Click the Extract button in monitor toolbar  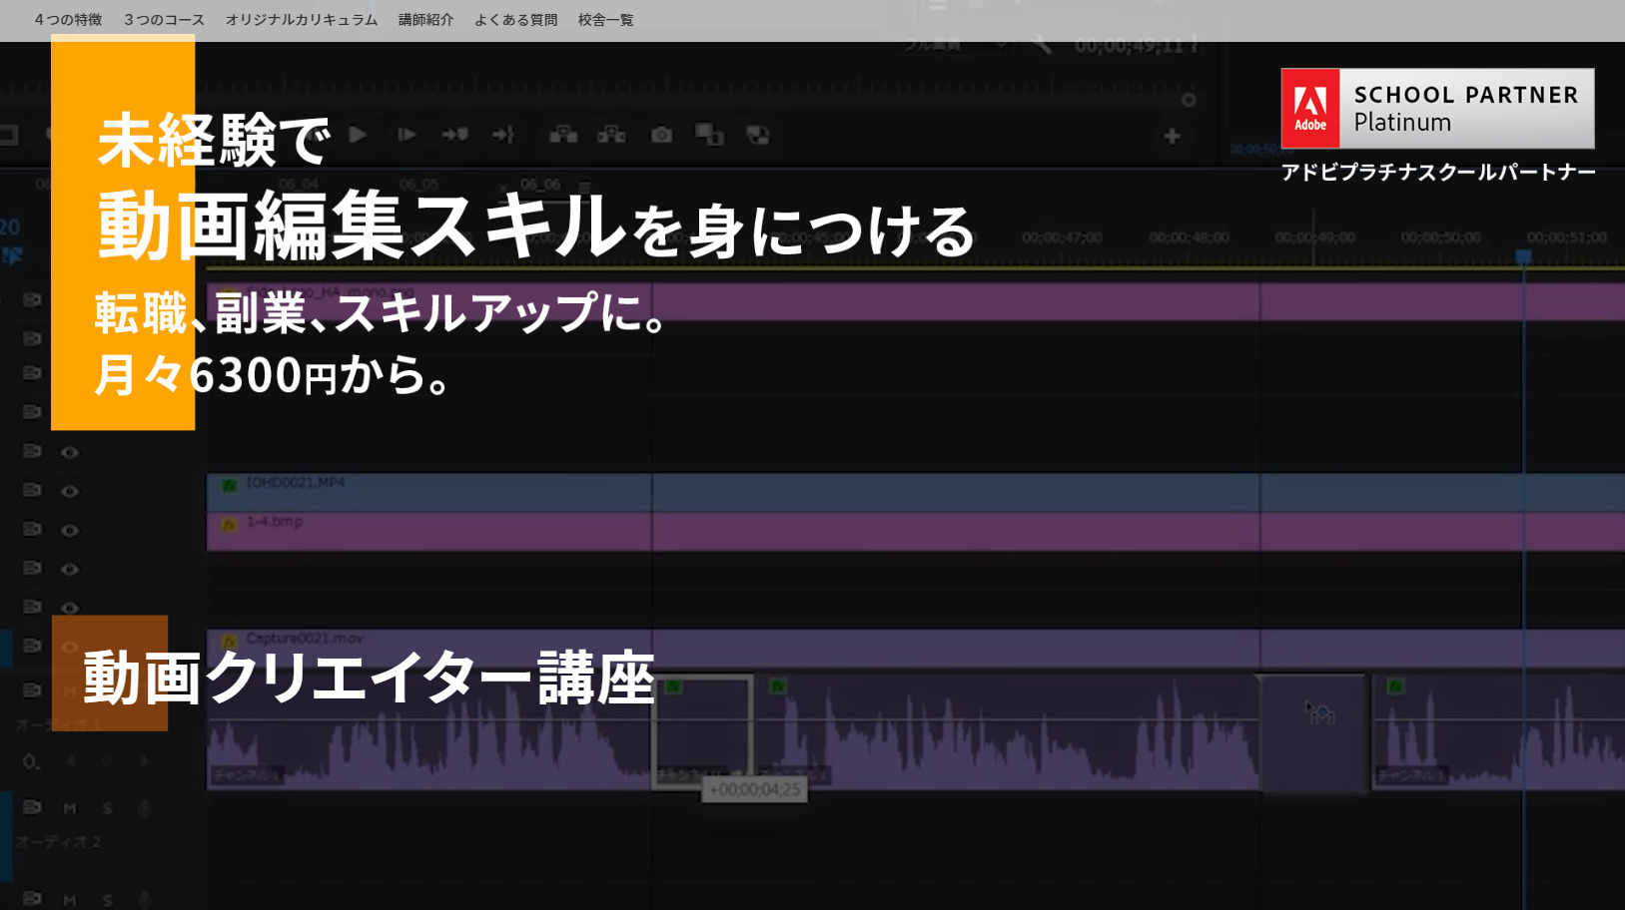coord(611,135)
